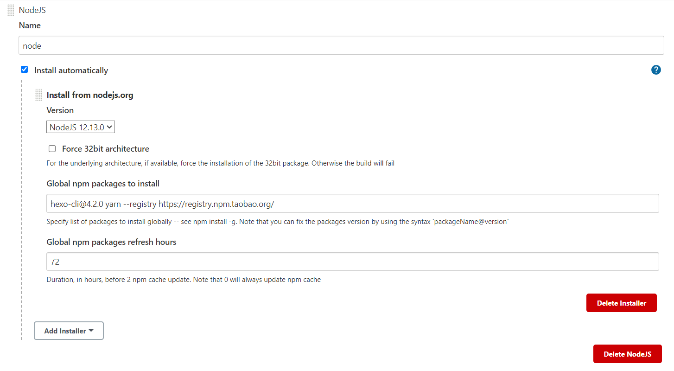This screenshot has width=674, height=371.
Task: Click the Force 32bit architecture label
Action: point(105,149)
